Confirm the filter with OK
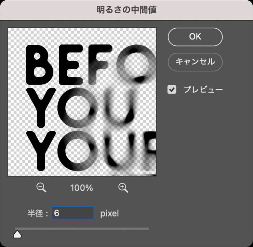 195,37
